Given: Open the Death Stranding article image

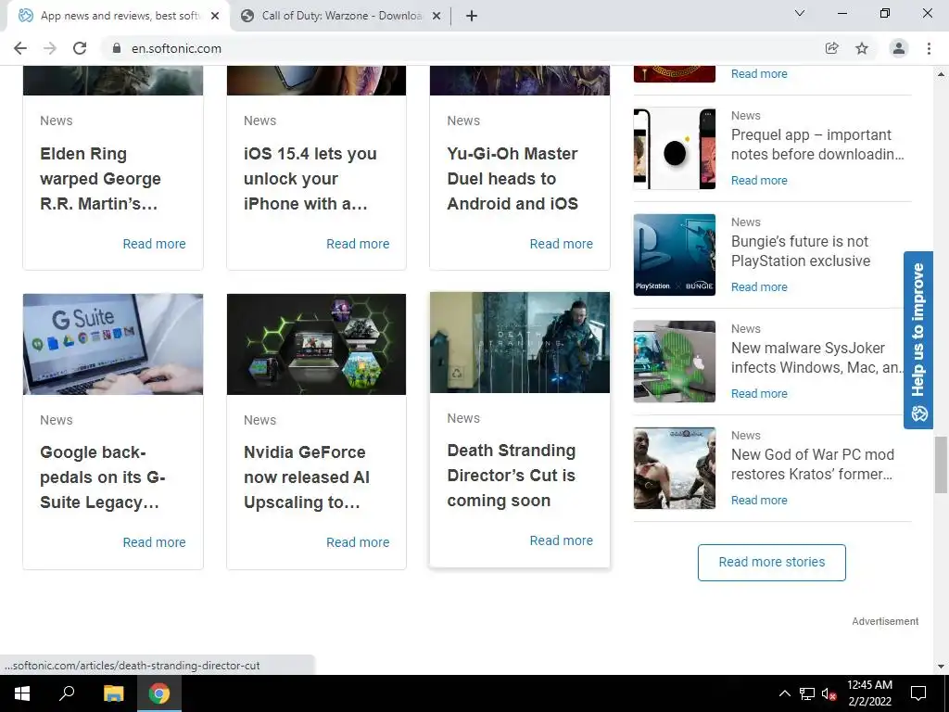Looking at the screenshot, I should 520,342.
